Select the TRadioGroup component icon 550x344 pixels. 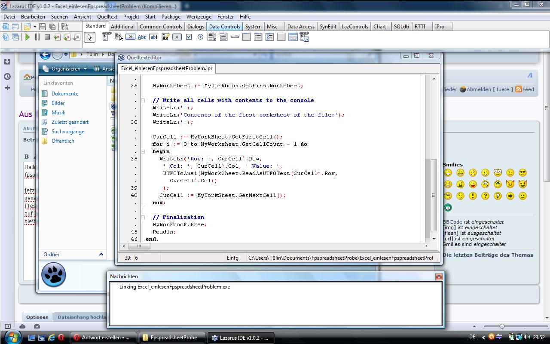click(x=258, y=37)
